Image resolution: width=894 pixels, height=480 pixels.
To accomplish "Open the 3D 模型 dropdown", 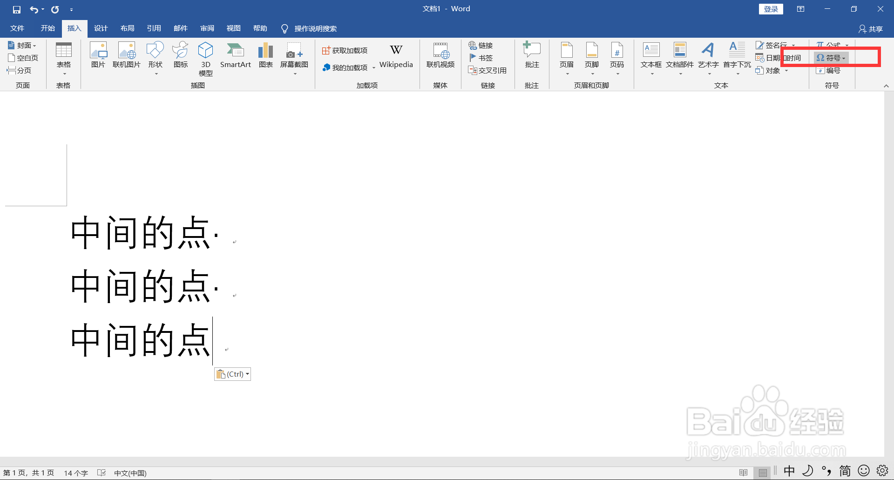I will pos(205,59).
